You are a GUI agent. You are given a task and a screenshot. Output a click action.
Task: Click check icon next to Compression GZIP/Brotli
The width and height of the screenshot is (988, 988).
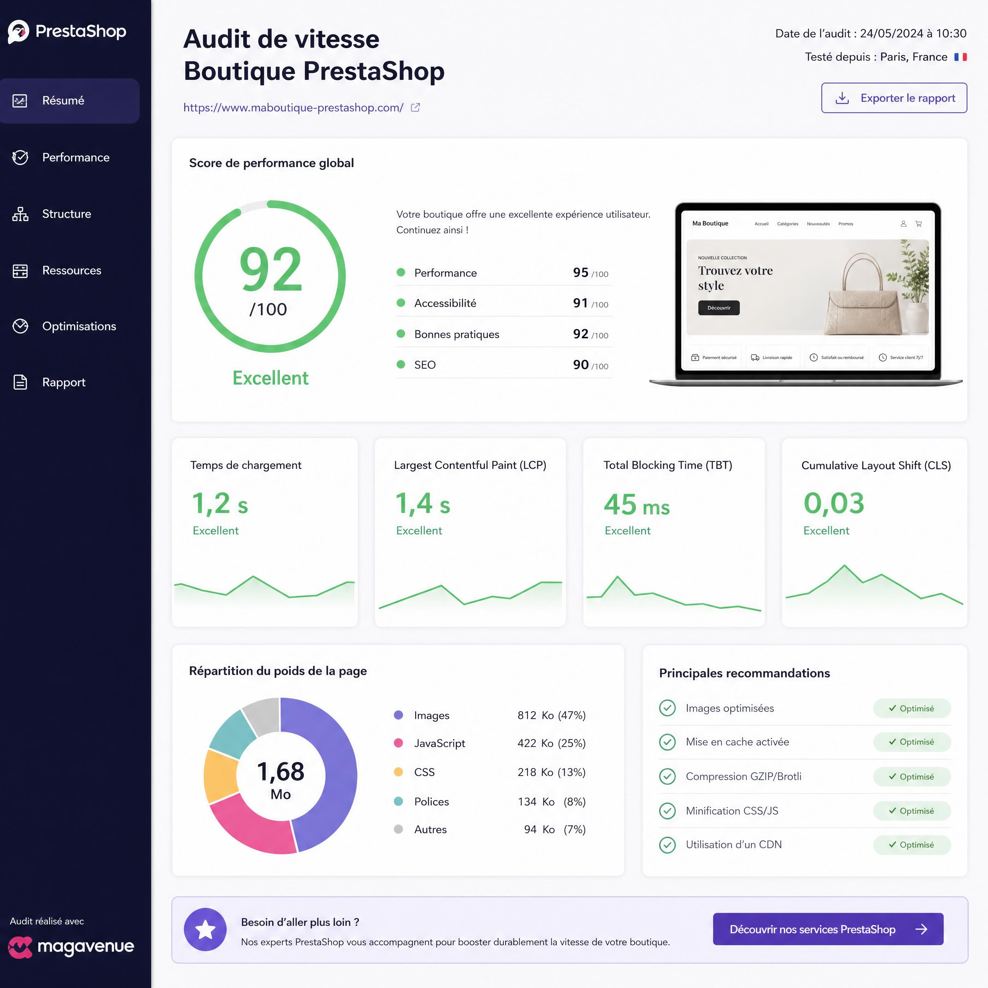(667, 776)
